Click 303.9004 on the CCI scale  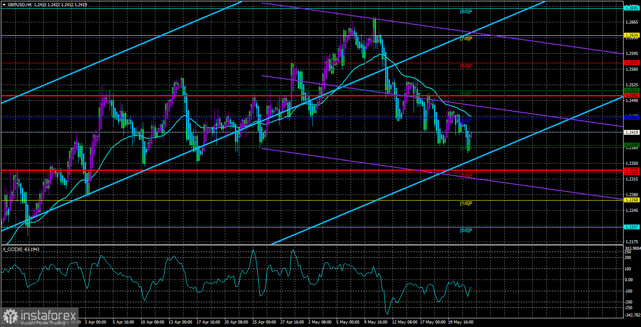632,248
